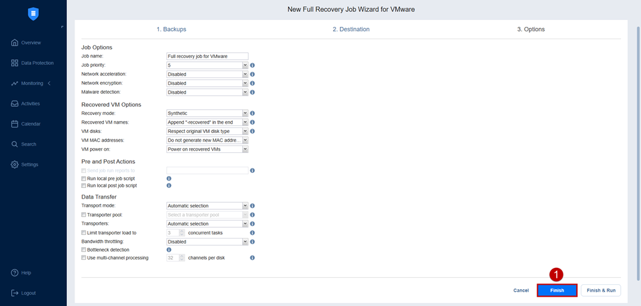Open the Job priority dropdown

tap(207, 66)
